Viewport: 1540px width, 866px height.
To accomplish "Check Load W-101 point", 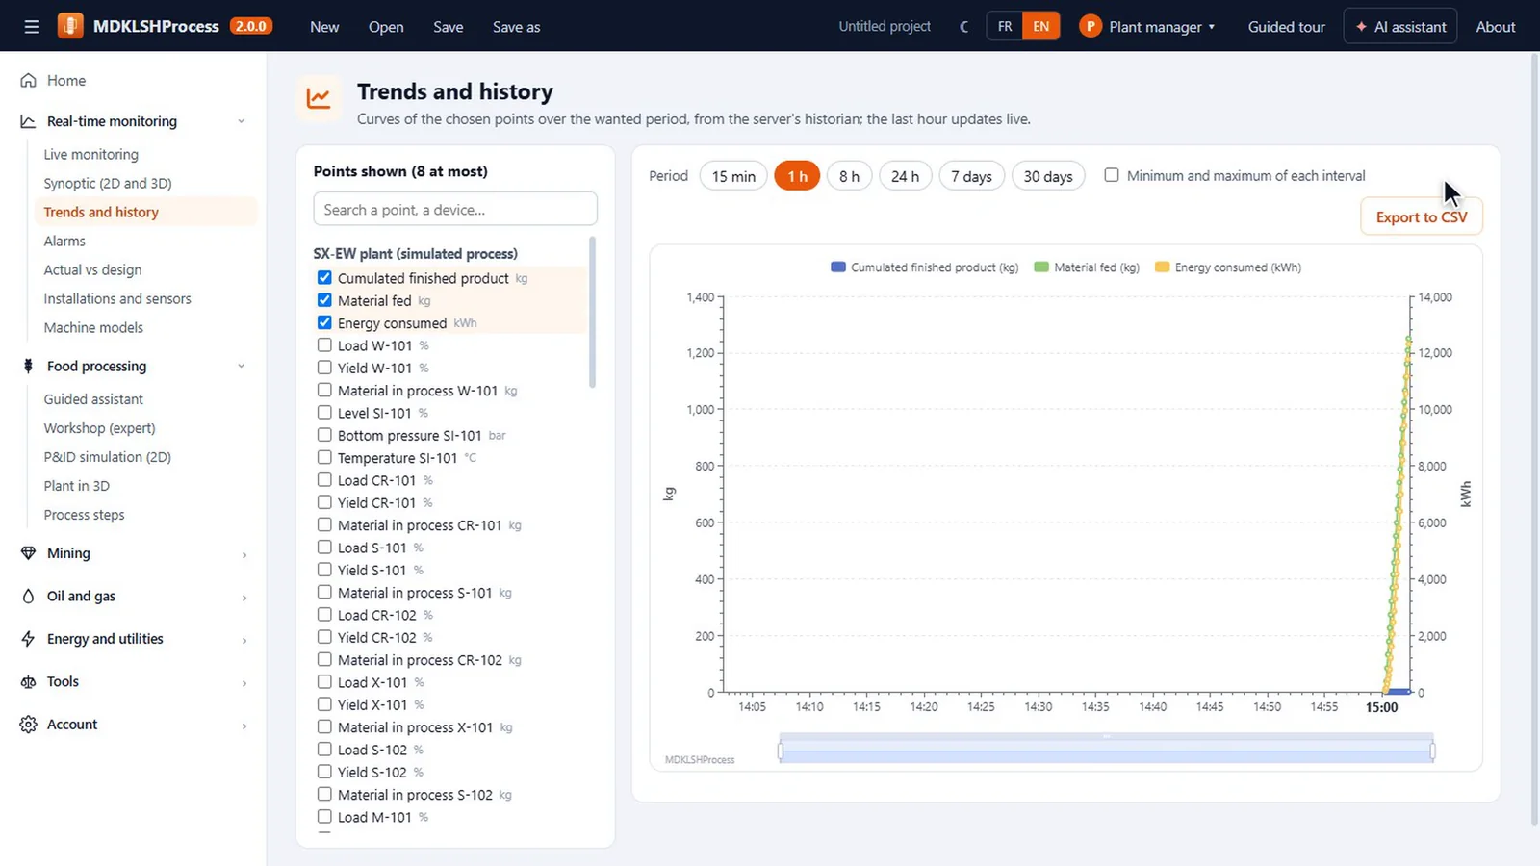I will pos(324,345).
